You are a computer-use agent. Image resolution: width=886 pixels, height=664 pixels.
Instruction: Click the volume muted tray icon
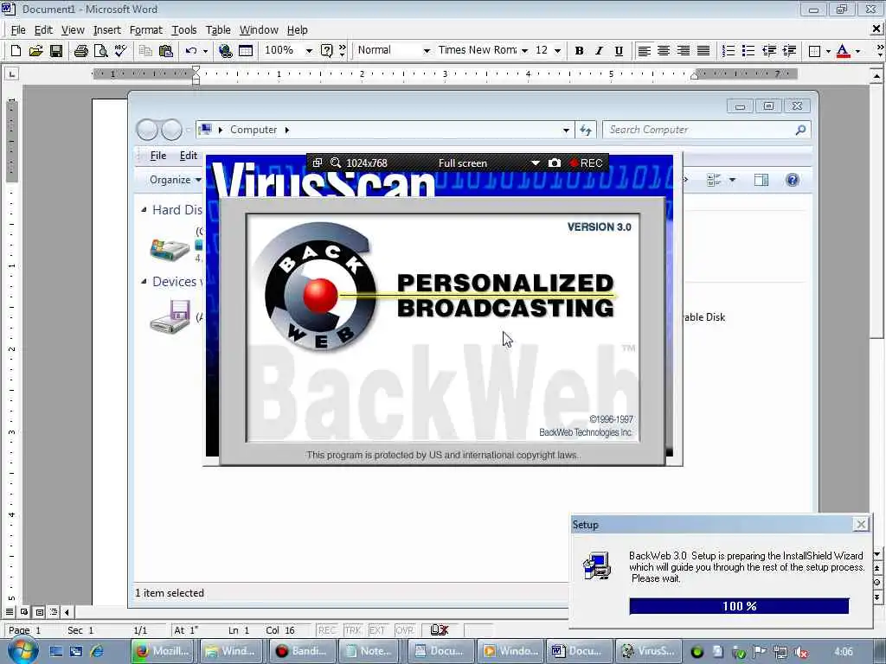800,652
